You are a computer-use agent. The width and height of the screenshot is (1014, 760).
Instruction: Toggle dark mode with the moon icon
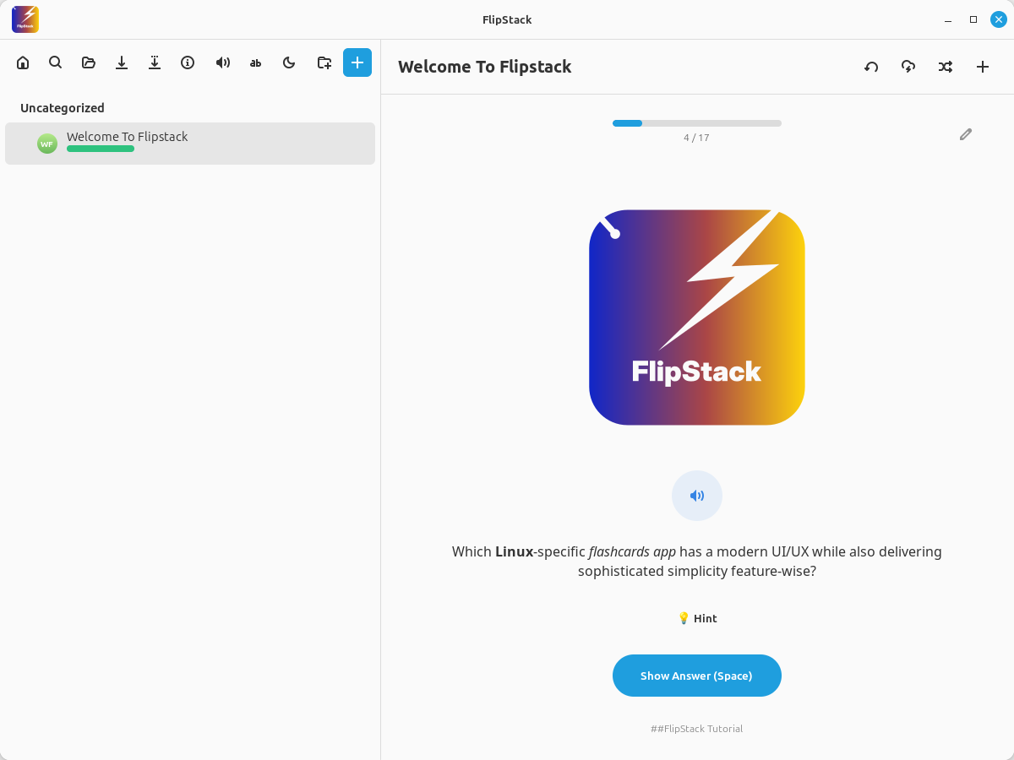pos(288,62)
